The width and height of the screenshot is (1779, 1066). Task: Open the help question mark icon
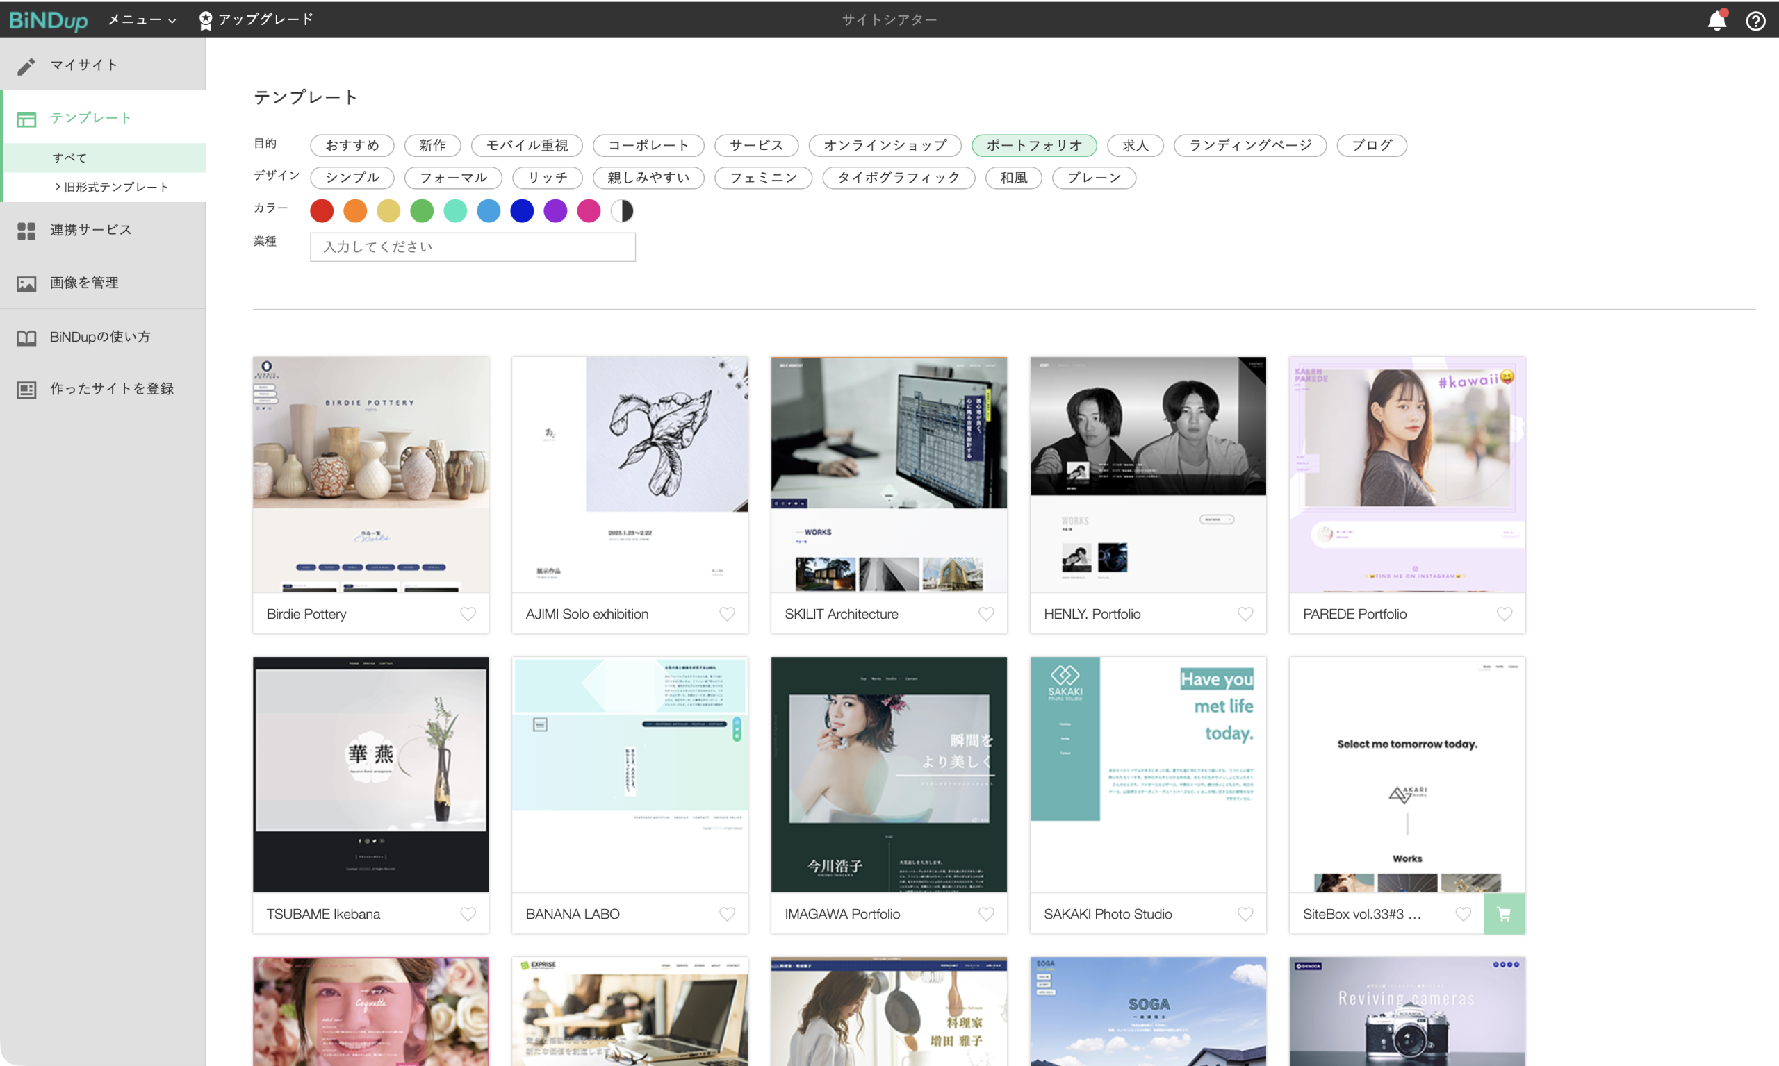click(x=1755, y=21)
